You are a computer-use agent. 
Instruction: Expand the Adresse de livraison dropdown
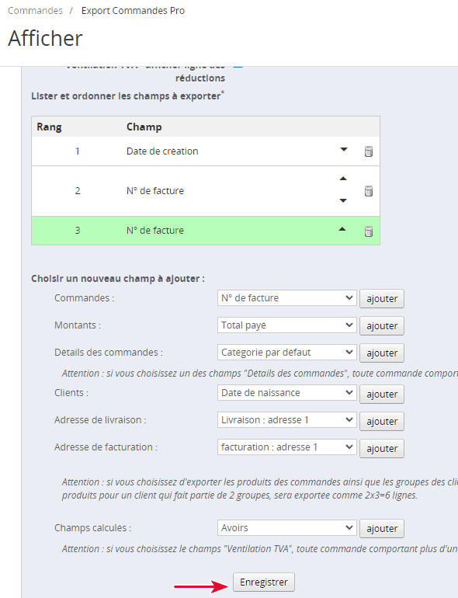[286, 420]
